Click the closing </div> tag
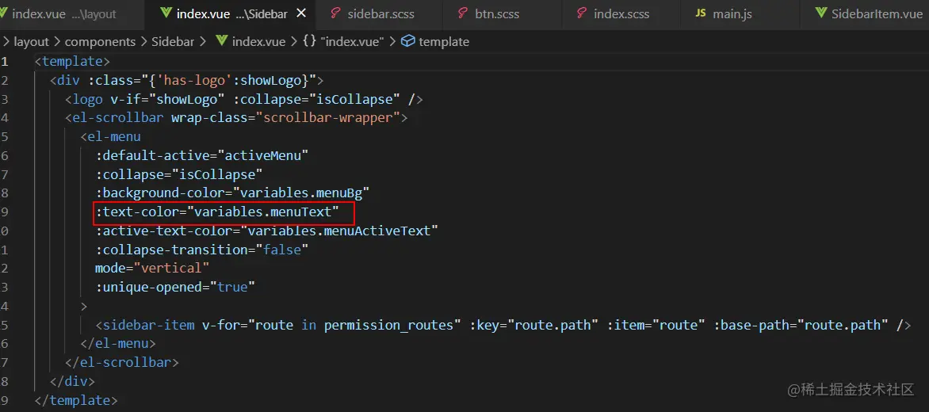This screenshot has width=929, height=412. click(72, 382)
